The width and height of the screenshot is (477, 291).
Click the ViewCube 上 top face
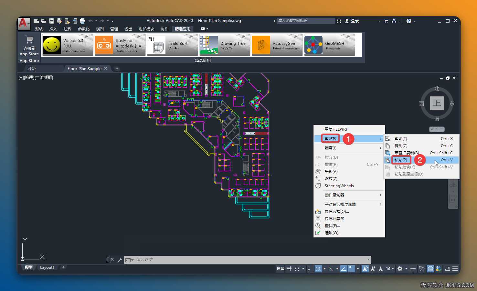tap(437, 103)
